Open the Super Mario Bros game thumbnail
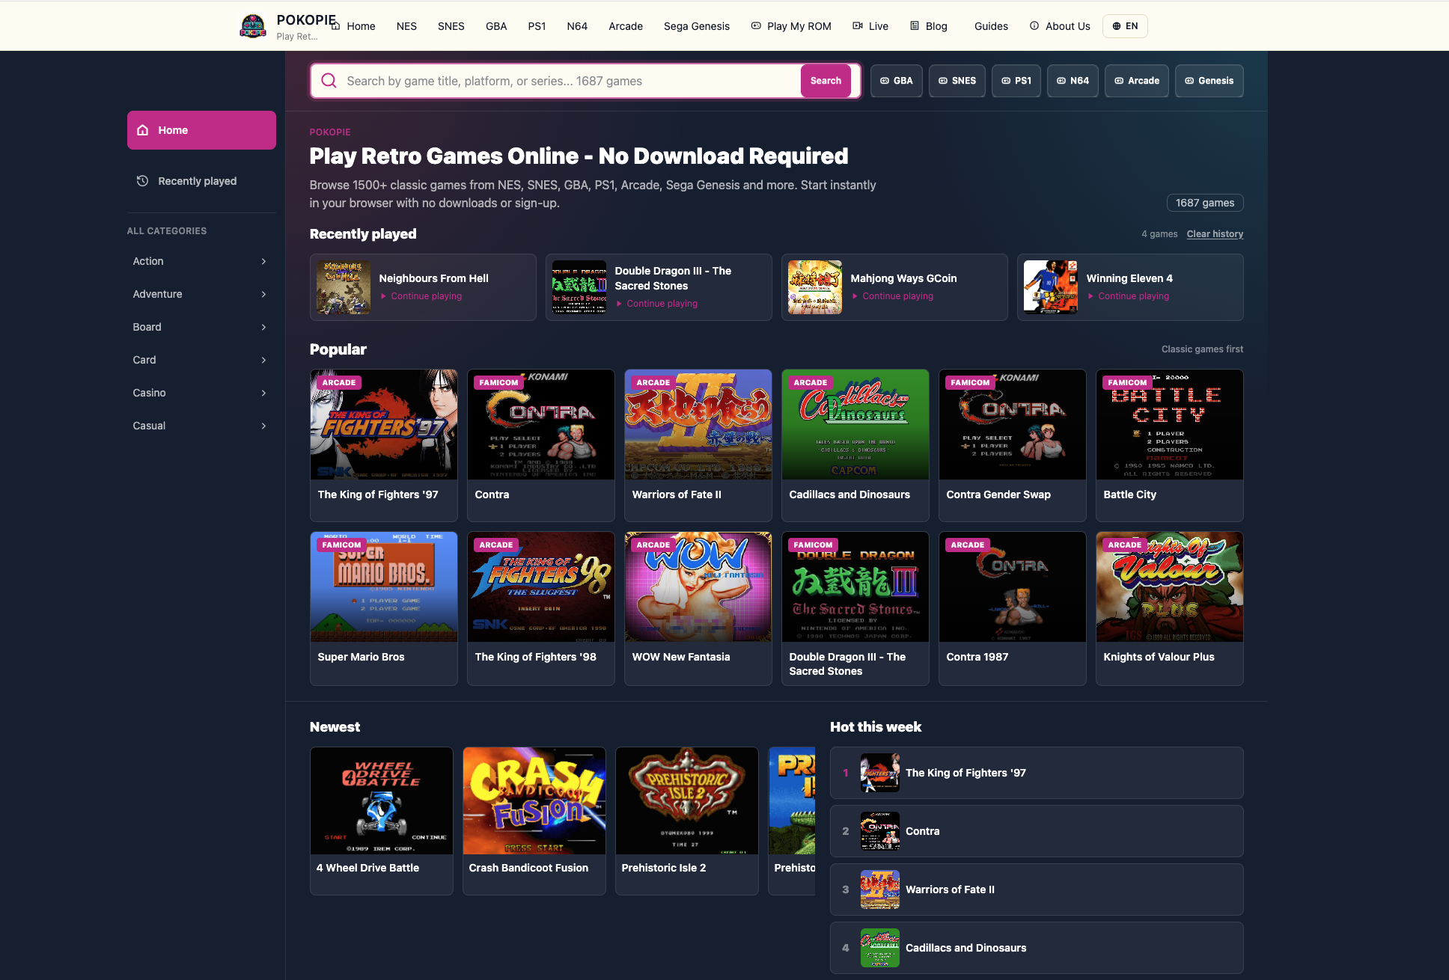Screen dimensions: 1449x980 [x=383, y=587]
